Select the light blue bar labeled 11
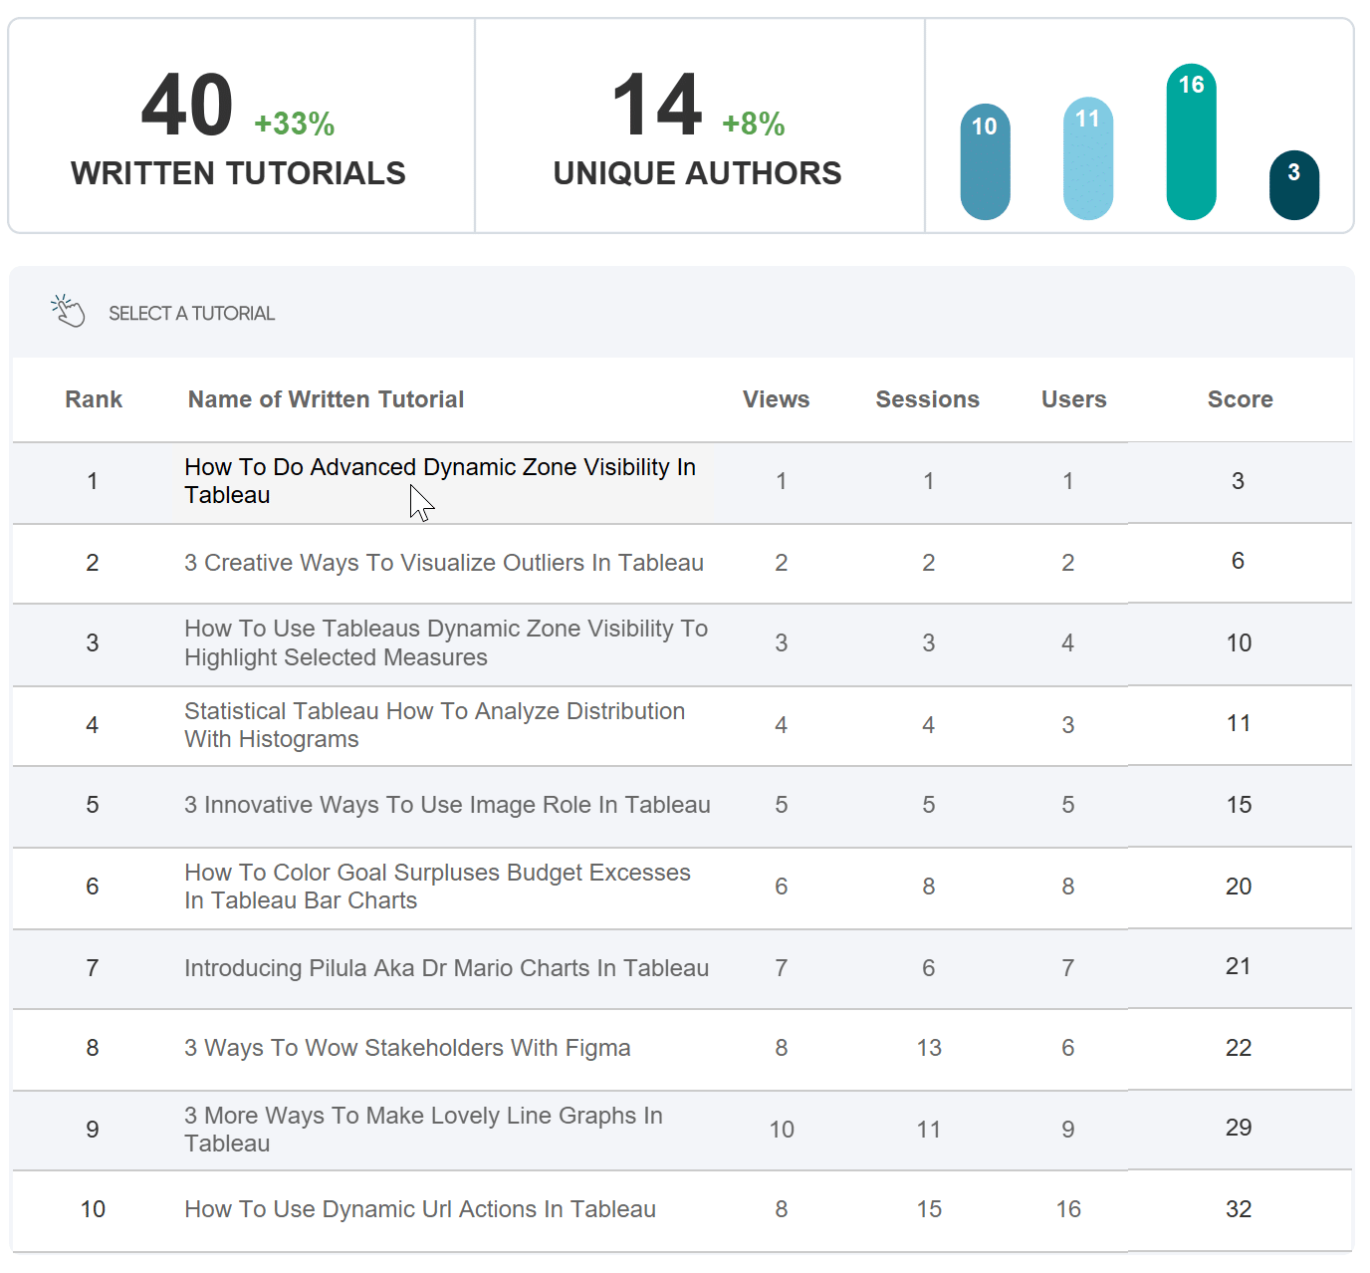This screenshot has width=1370, height=1273. (1088, 158)
